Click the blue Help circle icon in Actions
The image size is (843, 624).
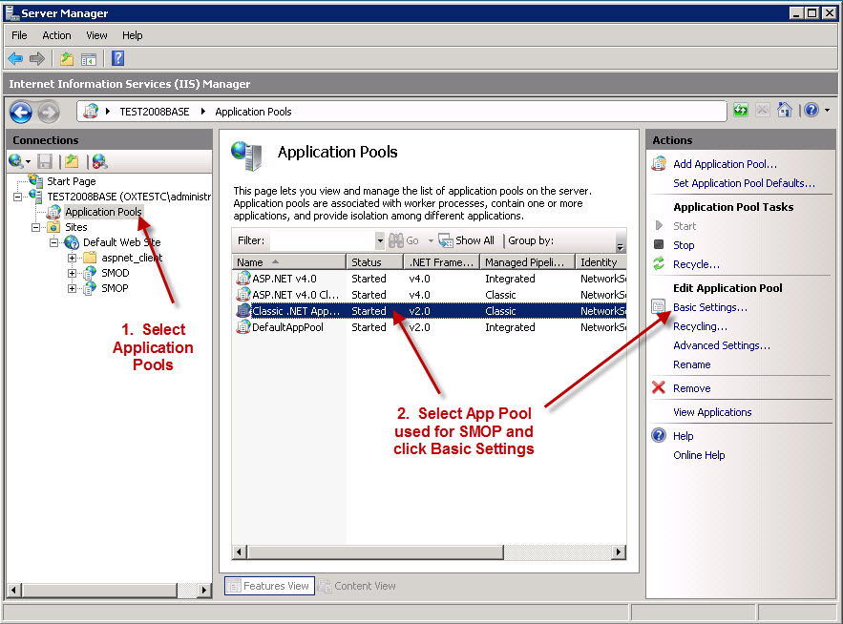click(659, 435)
